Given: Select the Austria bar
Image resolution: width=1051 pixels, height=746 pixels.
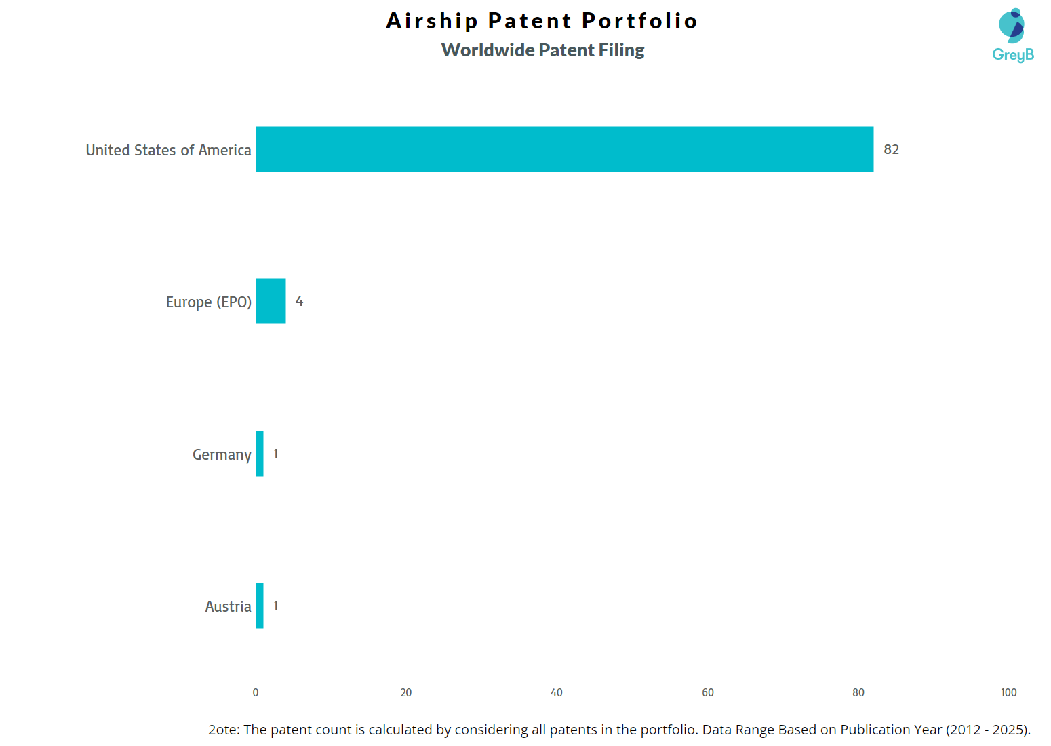Looking at the screenshot, I should 260,606.
